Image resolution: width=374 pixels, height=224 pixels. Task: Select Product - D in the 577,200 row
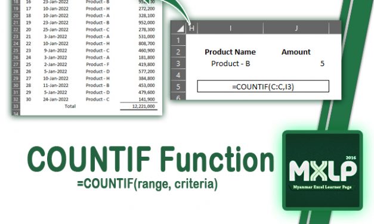click(98, 71)
